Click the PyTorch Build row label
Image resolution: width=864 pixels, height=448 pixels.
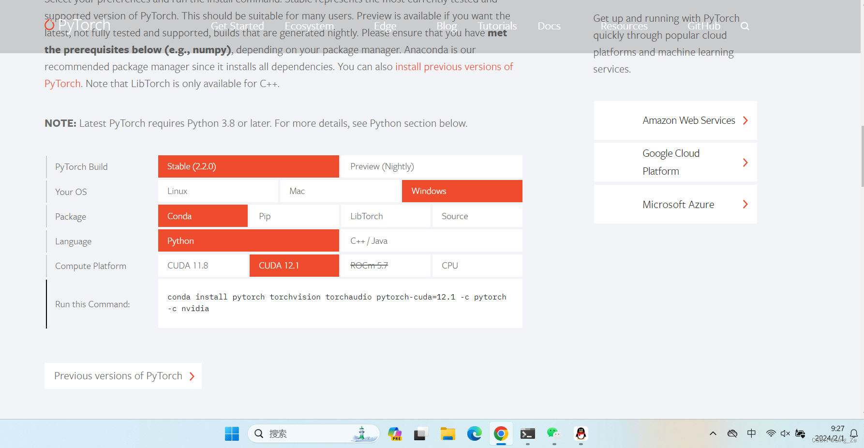pyautogui.click(x=81, y=167)
